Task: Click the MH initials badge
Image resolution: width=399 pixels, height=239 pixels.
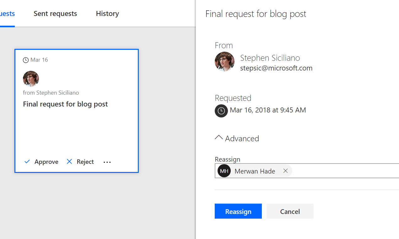Action: click(x=224, y=171)
